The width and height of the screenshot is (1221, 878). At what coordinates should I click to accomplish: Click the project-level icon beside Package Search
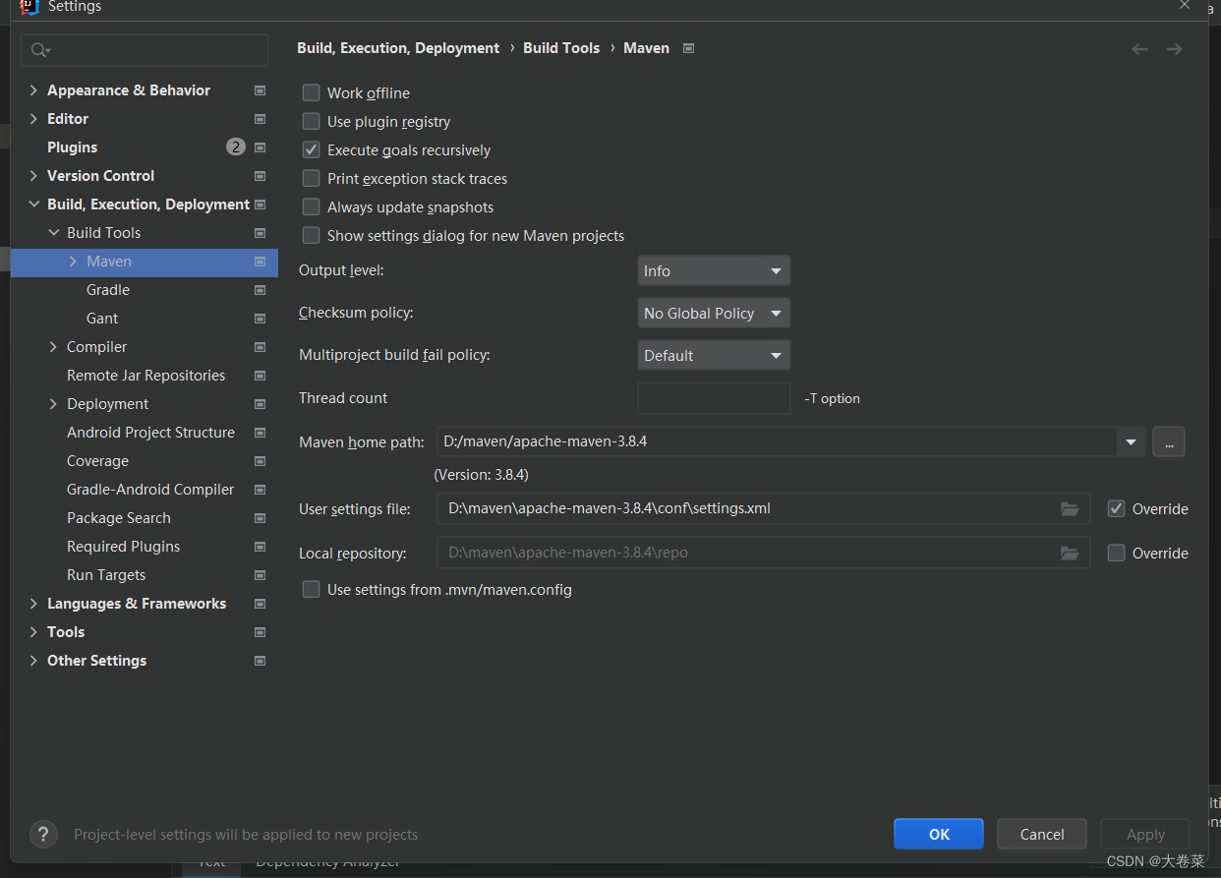click(x=260, y=518)
